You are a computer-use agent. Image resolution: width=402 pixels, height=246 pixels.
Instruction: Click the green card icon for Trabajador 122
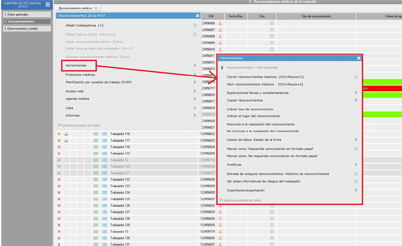click(95, 179)
